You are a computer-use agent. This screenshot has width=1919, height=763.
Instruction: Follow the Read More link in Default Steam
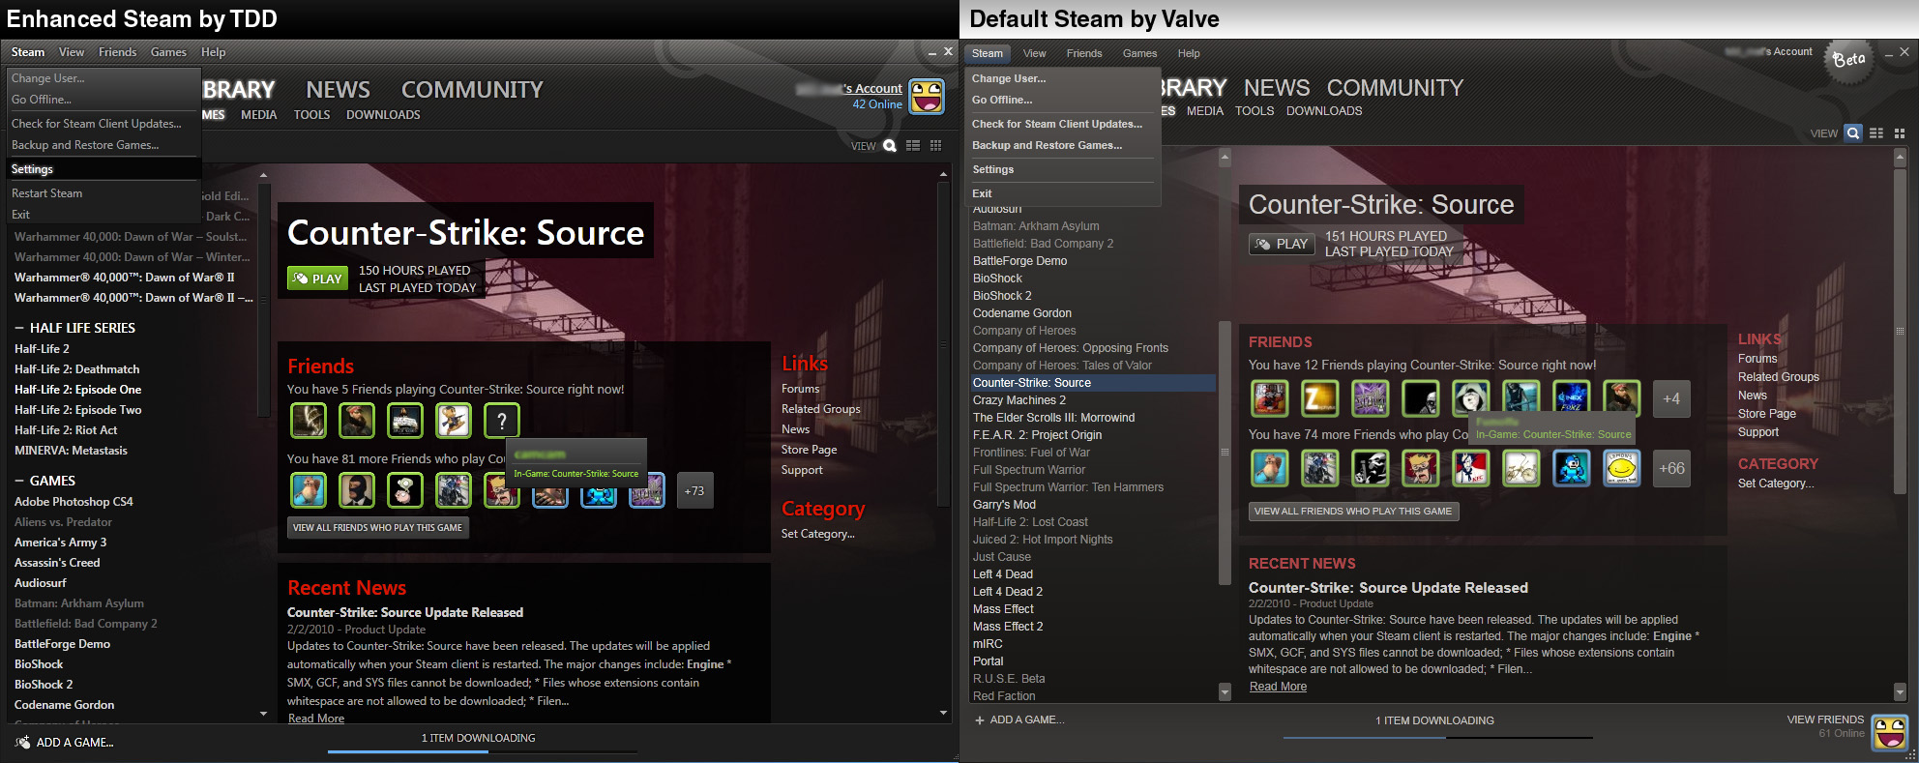point(1278,687)
